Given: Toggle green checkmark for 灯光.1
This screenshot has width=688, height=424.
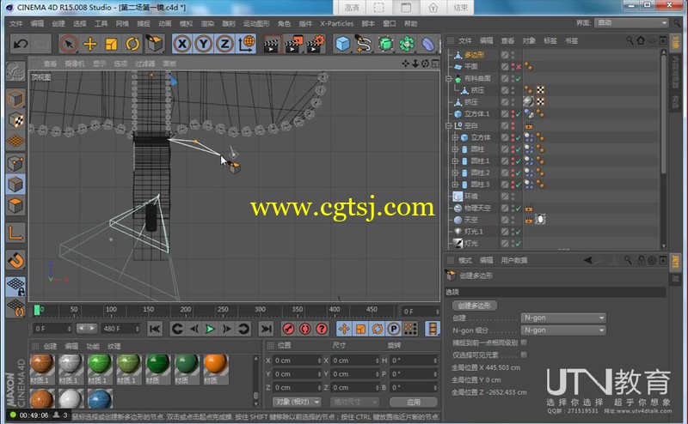Looking at the screenshot, I should point(519,231).
